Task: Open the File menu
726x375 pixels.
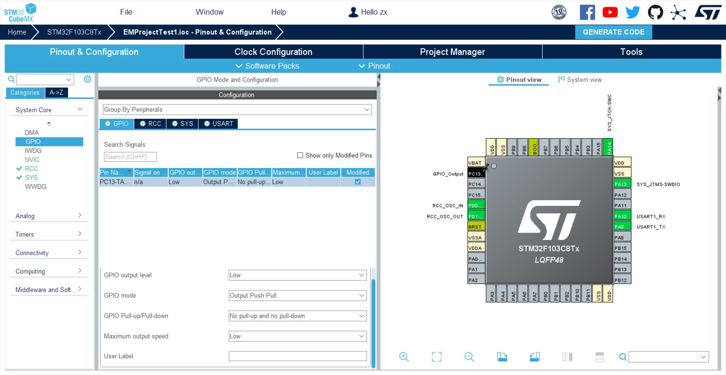Action: coord(126,12)
